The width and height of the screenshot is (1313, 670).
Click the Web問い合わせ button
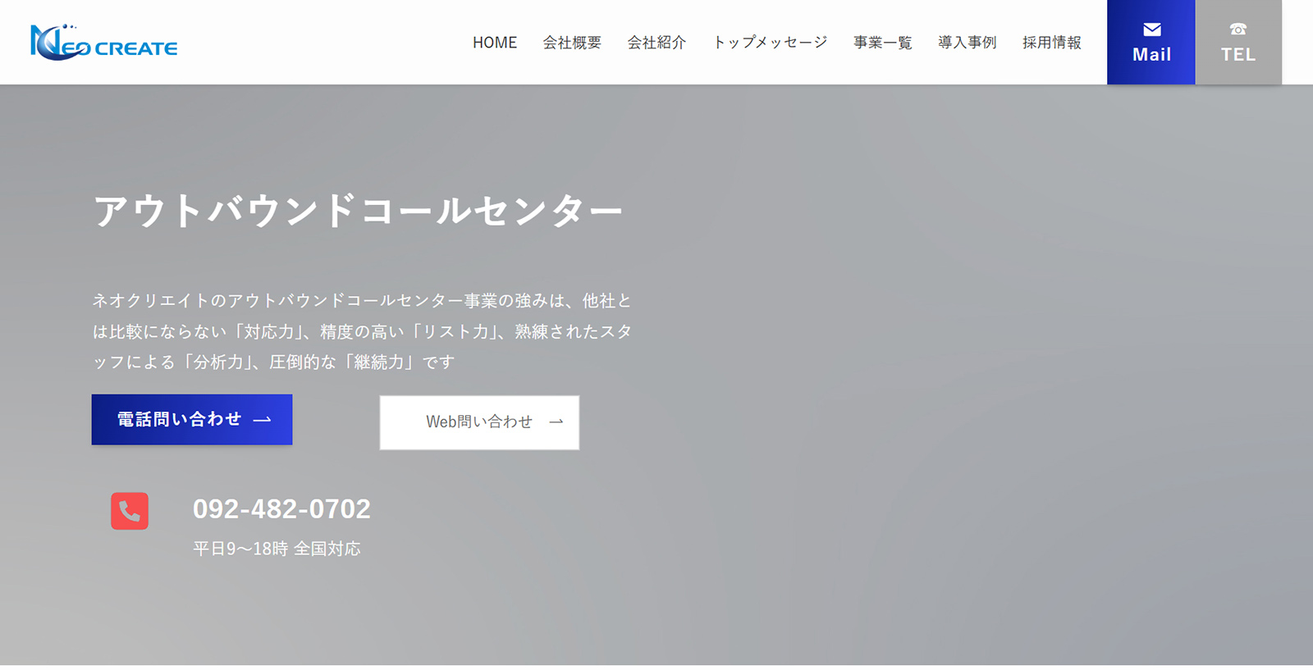(x=479, y=422)
